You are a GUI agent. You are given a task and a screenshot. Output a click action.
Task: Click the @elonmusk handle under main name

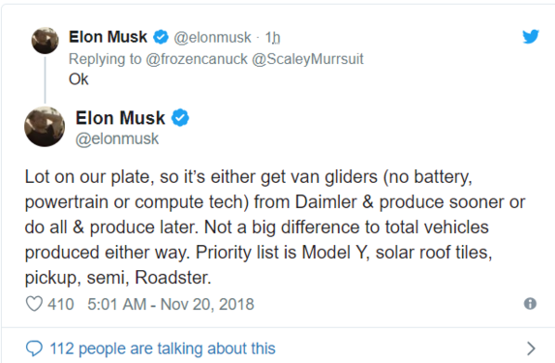117,138
